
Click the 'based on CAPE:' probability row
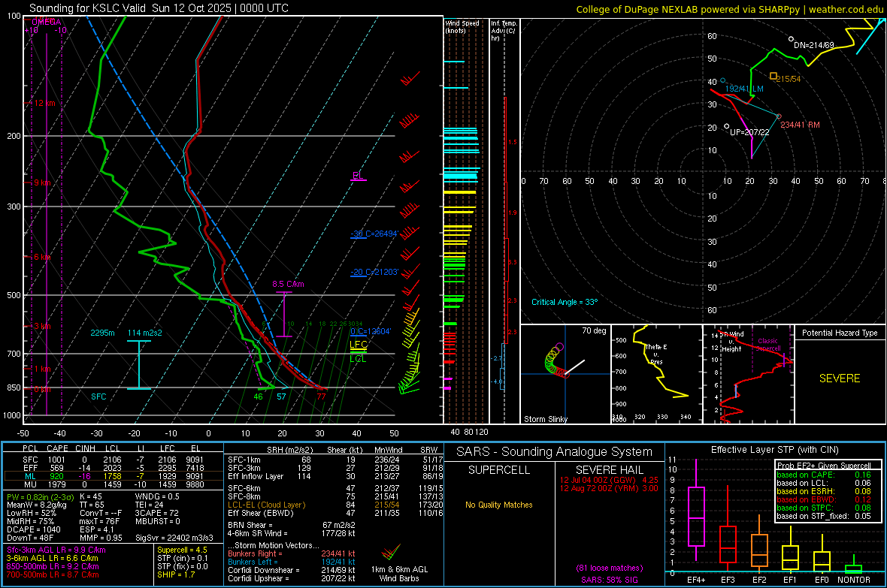tap(824, 475)
